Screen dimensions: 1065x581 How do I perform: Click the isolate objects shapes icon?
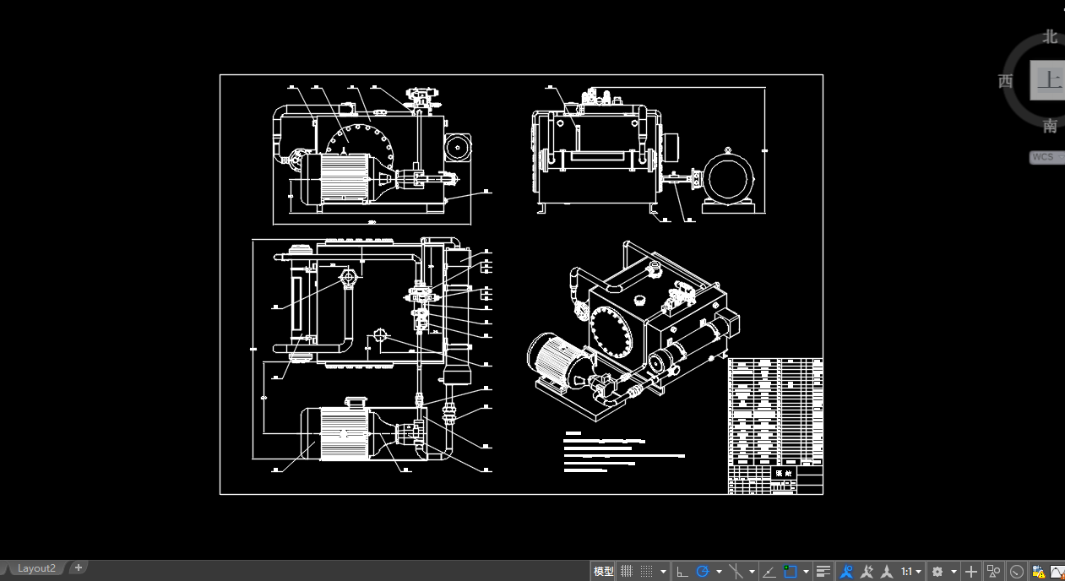coord(994,572)
